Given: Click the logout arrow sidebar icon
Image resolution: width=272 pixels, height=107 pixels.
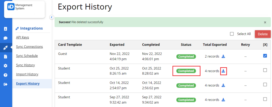Looking at the screenshot, I should tap(6, 84).
